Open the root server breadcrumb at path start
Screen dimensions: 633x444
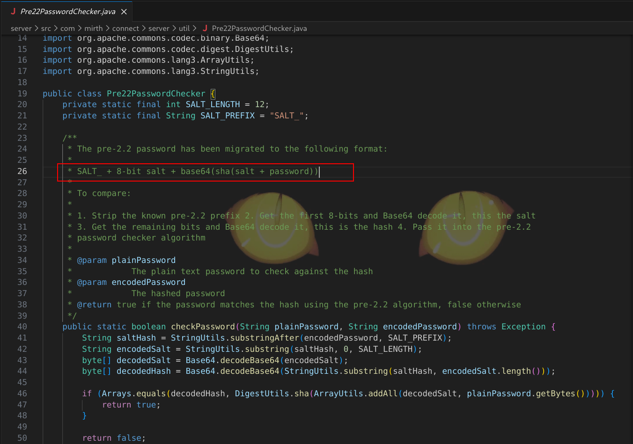click(21, 29)
